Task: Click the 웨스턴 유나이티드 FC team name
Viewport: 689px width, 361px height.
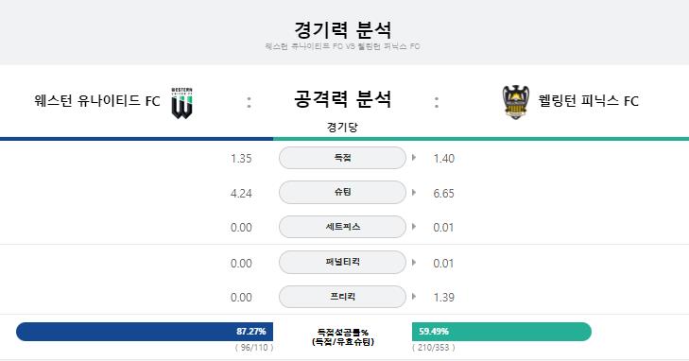Action: pos(97,101)
